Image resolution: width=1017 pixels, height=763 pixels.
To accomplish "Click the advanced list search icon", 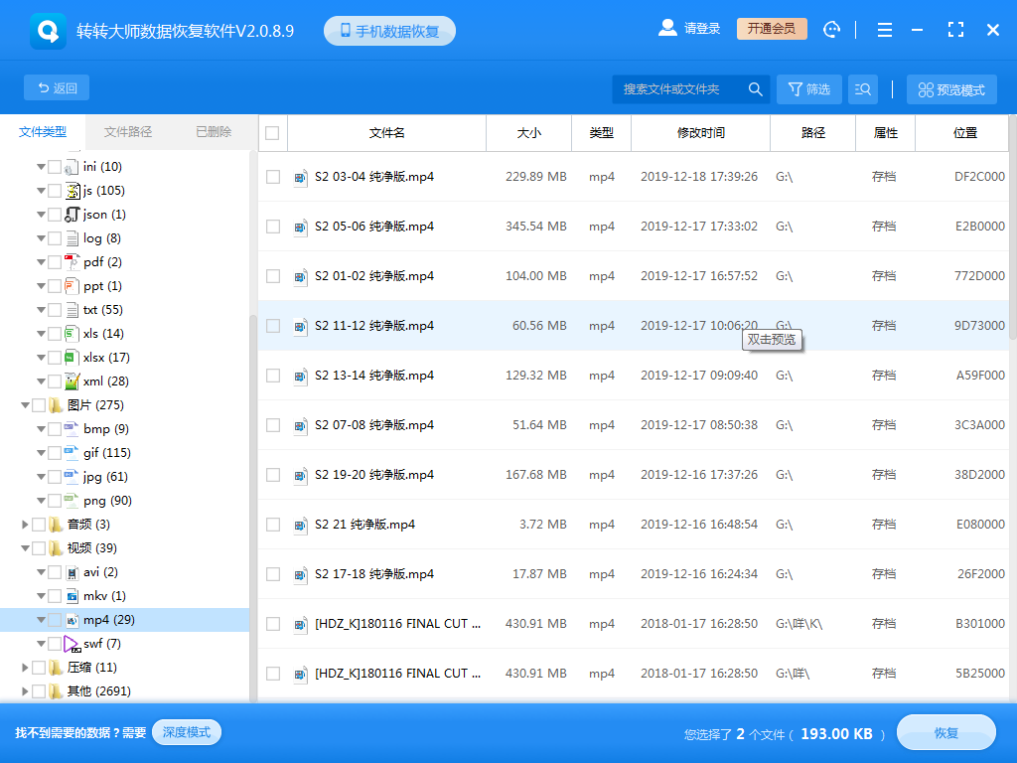I will click(x=863, y=88).
